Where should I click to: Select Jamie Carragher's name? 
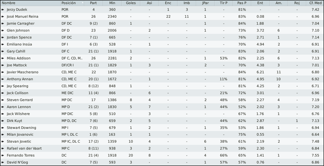21,23
